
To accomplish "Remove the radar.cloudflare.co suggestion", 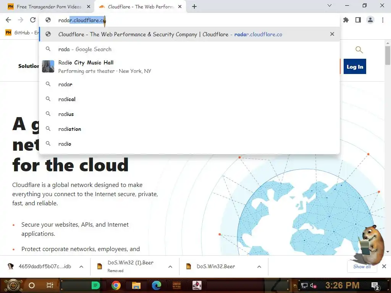I will 332,34.
